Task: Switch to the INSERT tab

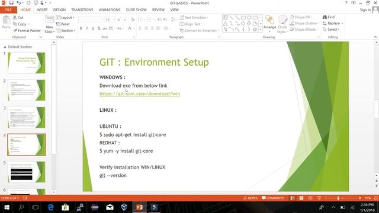Action: 42,9
